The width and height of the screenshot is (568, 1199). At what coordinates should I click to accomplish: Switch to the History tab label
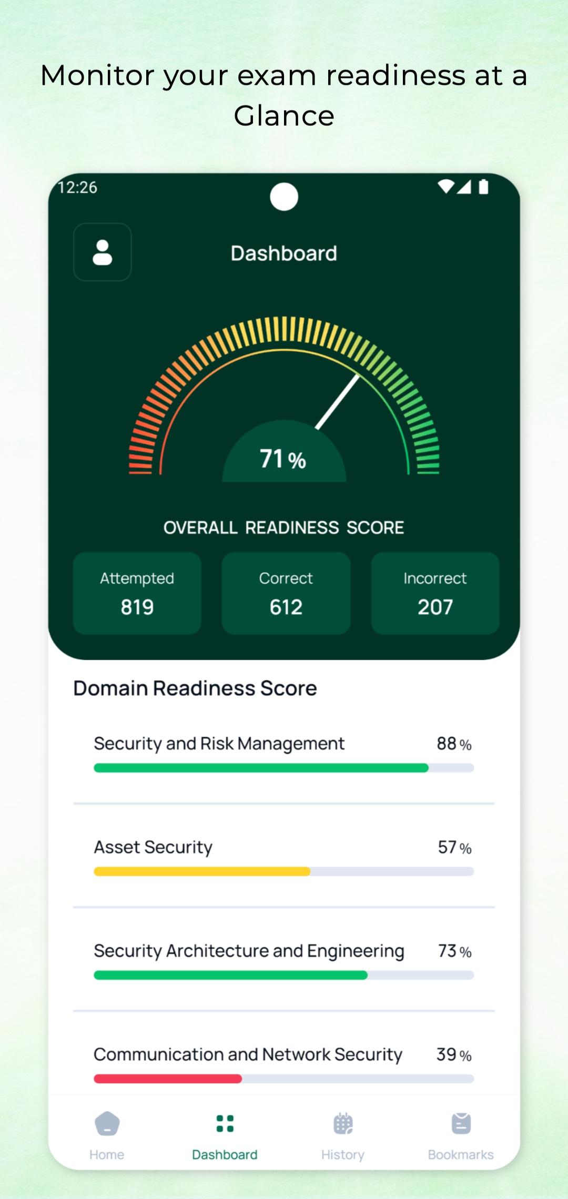343,1154
